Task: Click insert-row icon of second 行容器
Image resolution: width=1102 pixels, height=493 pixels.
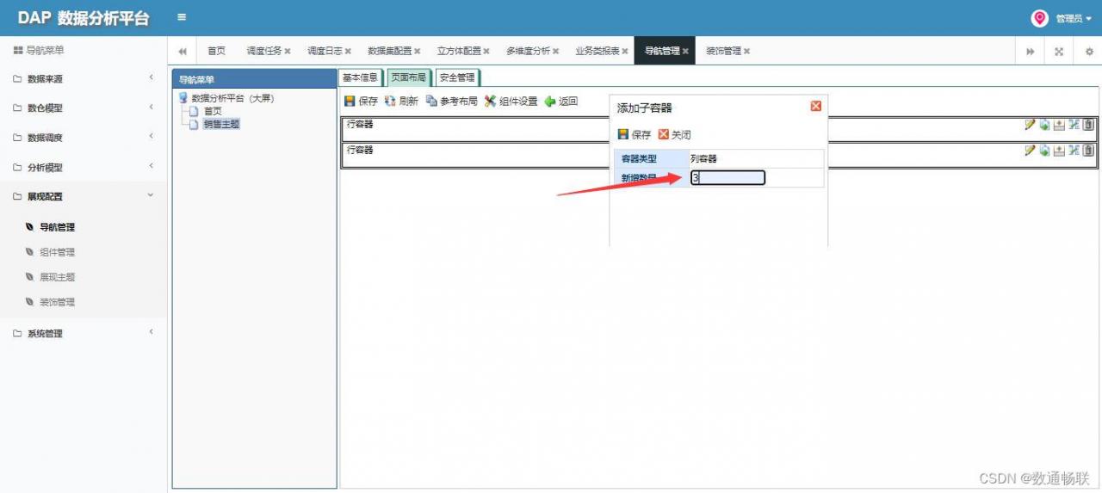Action: point(1059,151)
